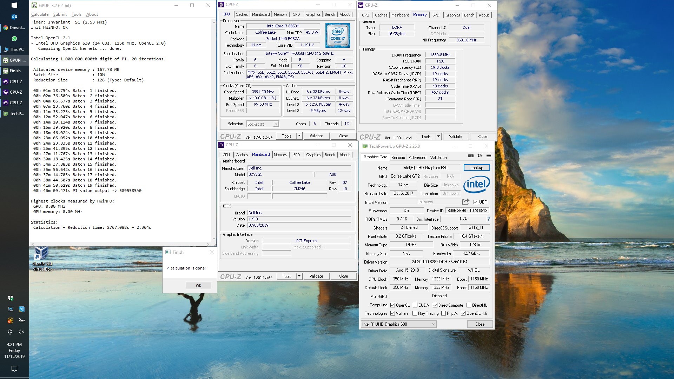Click the Driver Version field in GPU-Z
The height and width of the screenshot is (379, 674).
pyautogui.click(x=439, y=262)
